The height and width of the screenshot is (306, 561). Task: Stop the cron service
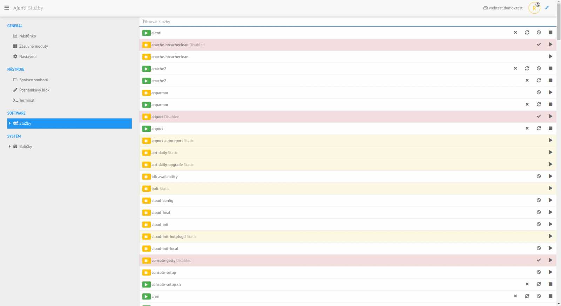tap(550, 296)
